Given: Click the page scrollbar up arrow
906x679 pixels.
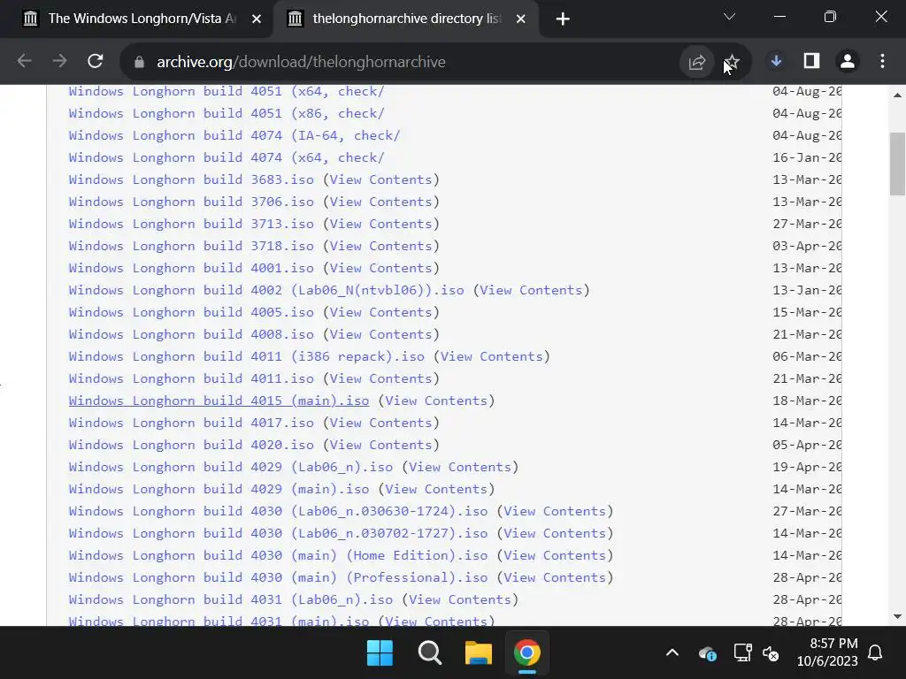Looking at the screenshot, I should pyautogui.click(x=897, y=95).
